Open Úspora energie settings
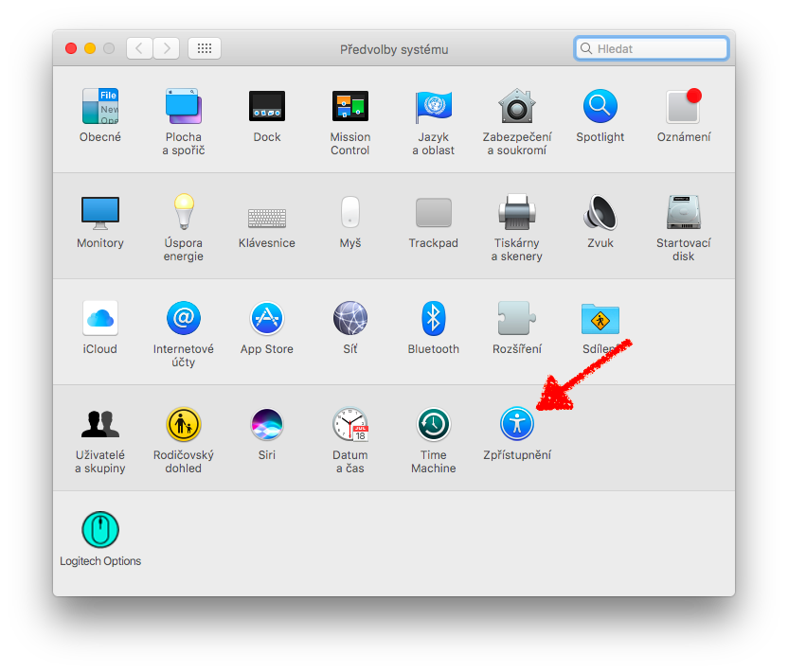 coord(184,212)
